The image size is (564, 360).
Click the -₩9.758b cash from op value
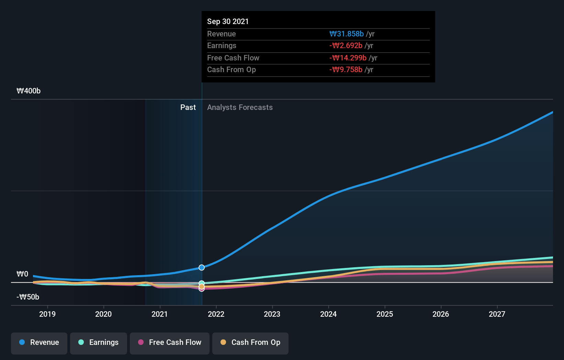[346, 69]
